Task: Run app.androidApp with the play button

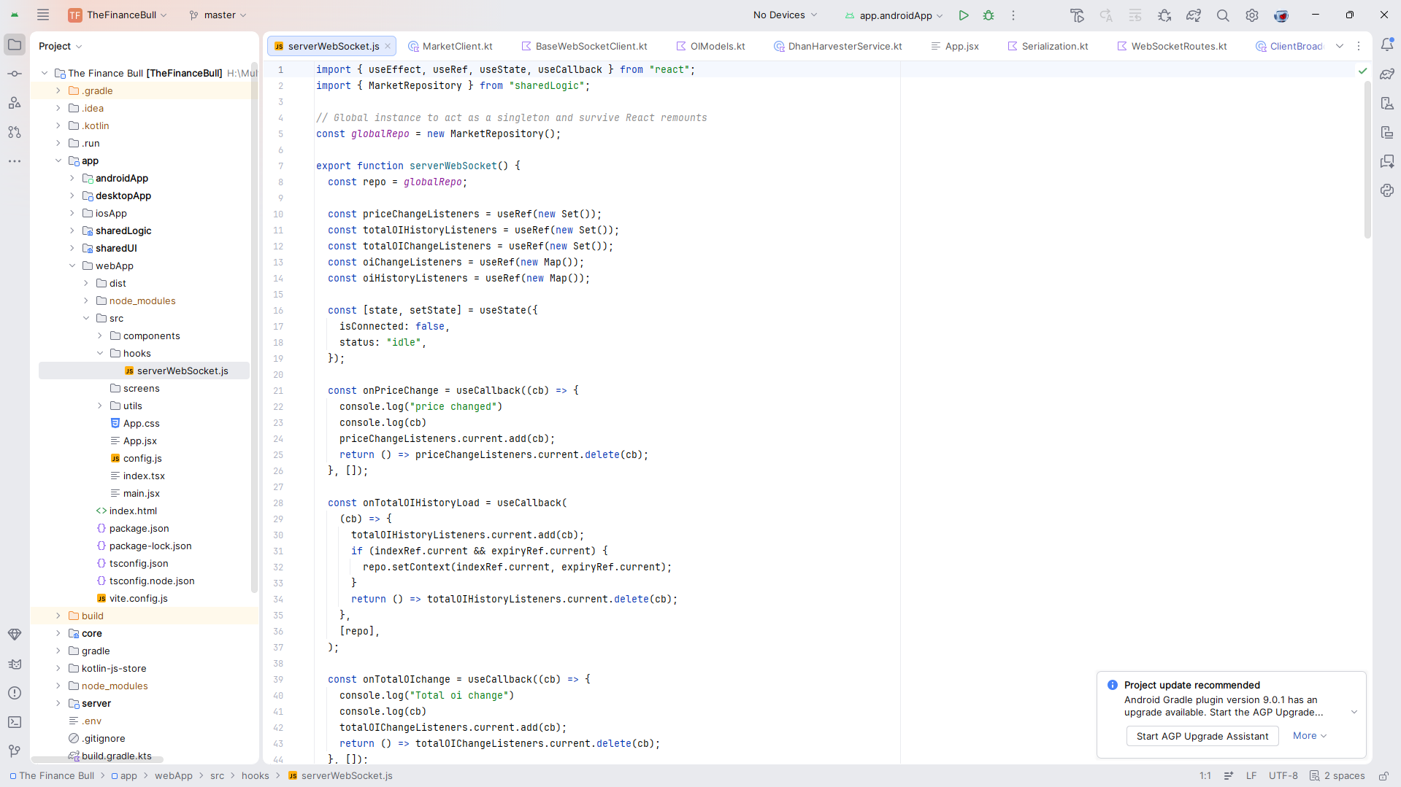Action: (x=964, y=15)
